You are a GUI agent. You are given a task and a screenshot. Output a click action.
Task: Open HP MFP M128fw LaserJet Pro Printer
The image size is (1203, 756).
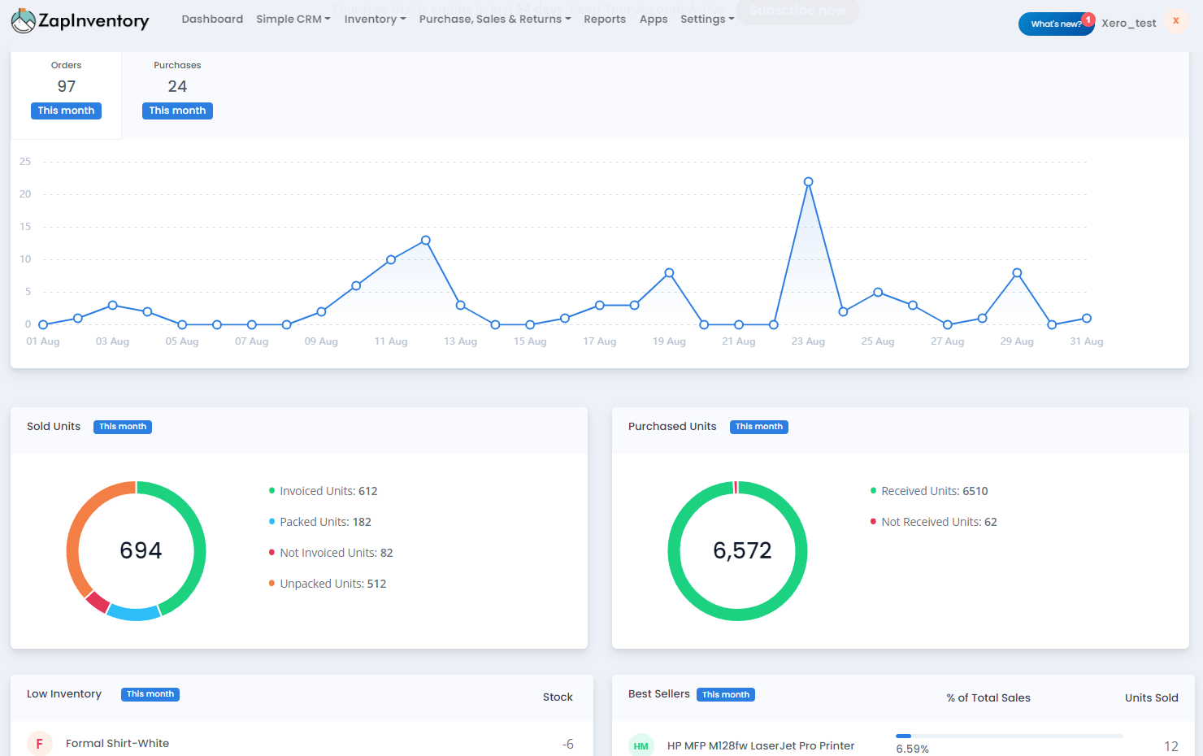[761, 745]
